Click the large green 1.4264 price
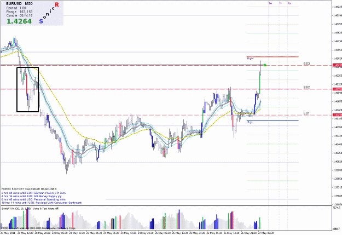Screen dimensions: 342x235 (19, 21)
